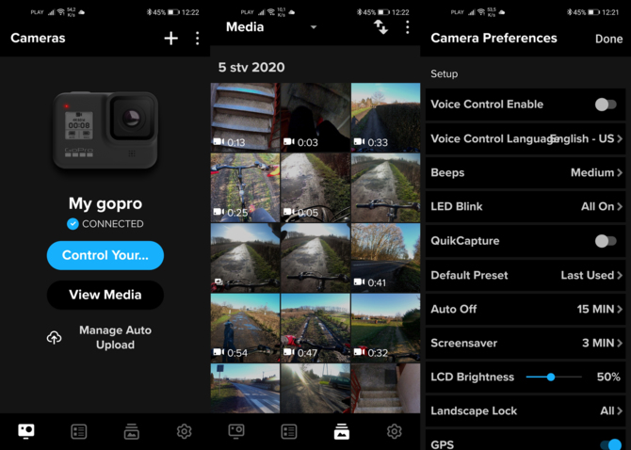Tap the View Media button
The width and height of the screenshot is (631, 450).
pyautogui.click(x=105, y=295)
